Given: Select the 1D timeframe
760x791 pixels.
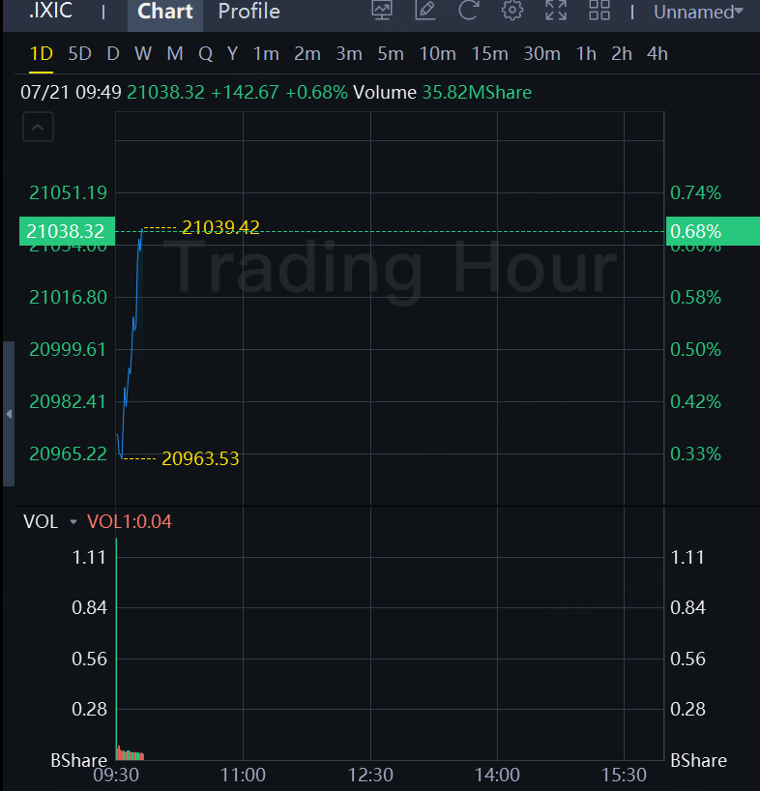Looking at the screenshot, I should click(42, 54).
